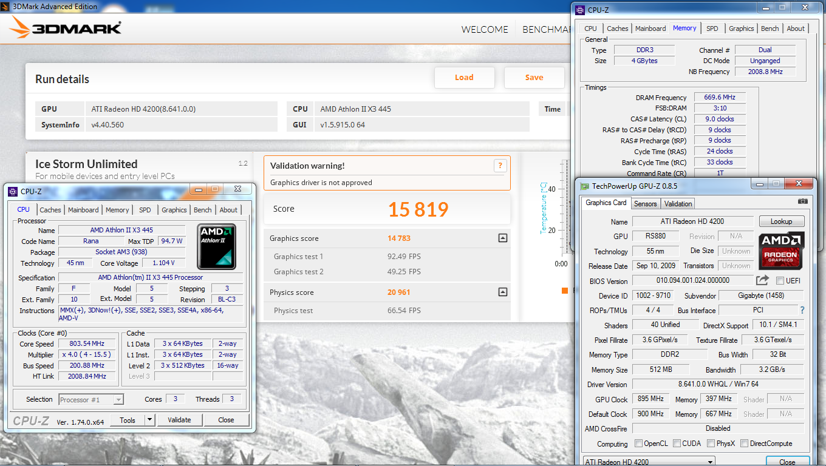Click Graphics test 2 result 49.25 FPS
This screenshot has width=826, height=466.
[x=404, y=272]
